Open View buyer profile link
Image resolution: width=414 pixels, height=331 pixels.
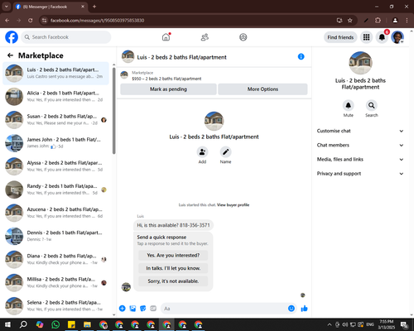233,205
